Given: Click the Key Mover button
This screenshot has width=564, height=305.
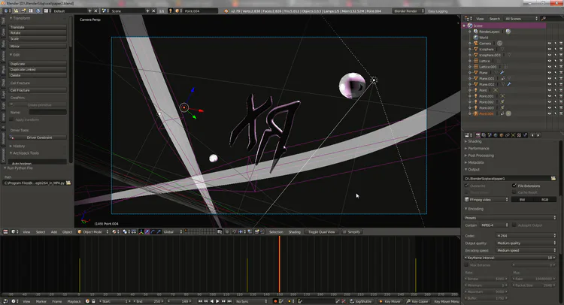Looking at the screenshot, I should 390,301.
